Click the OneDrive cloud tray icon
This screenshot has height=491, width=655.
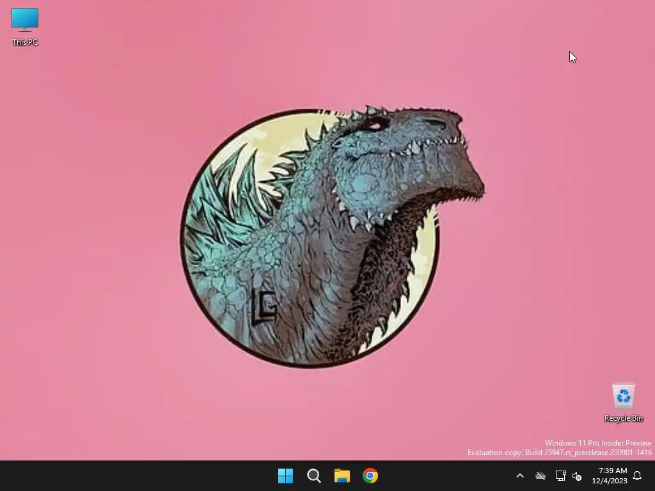point(541,476)
